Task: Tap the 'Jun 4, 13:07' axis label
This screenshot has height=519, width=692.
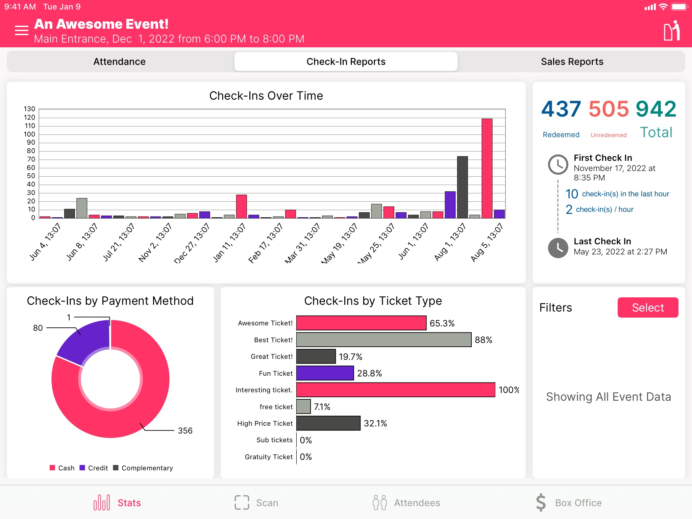Action: (45, 242)
